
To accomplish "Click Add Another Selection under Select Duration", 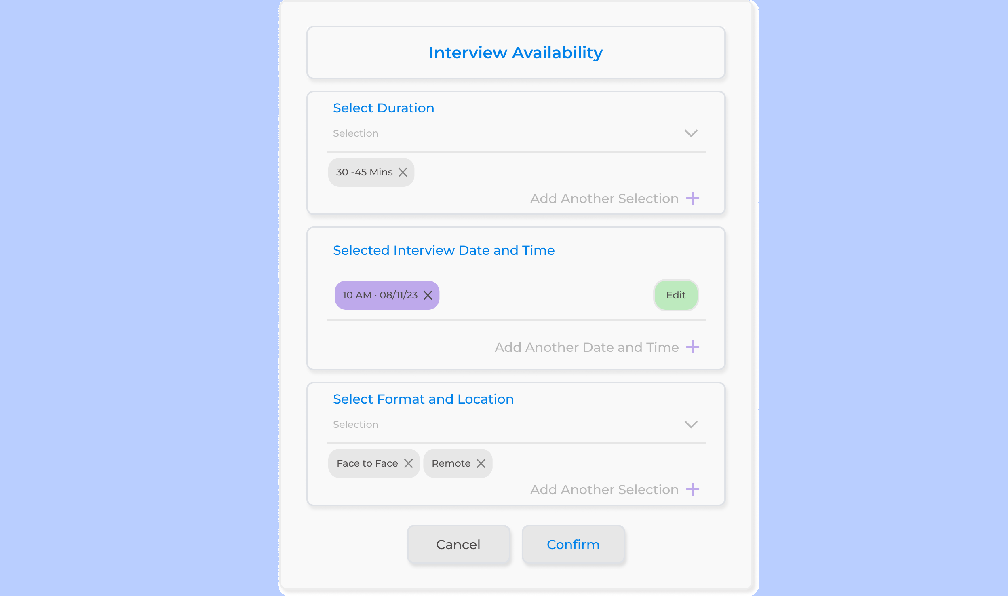I will (604, 199).
